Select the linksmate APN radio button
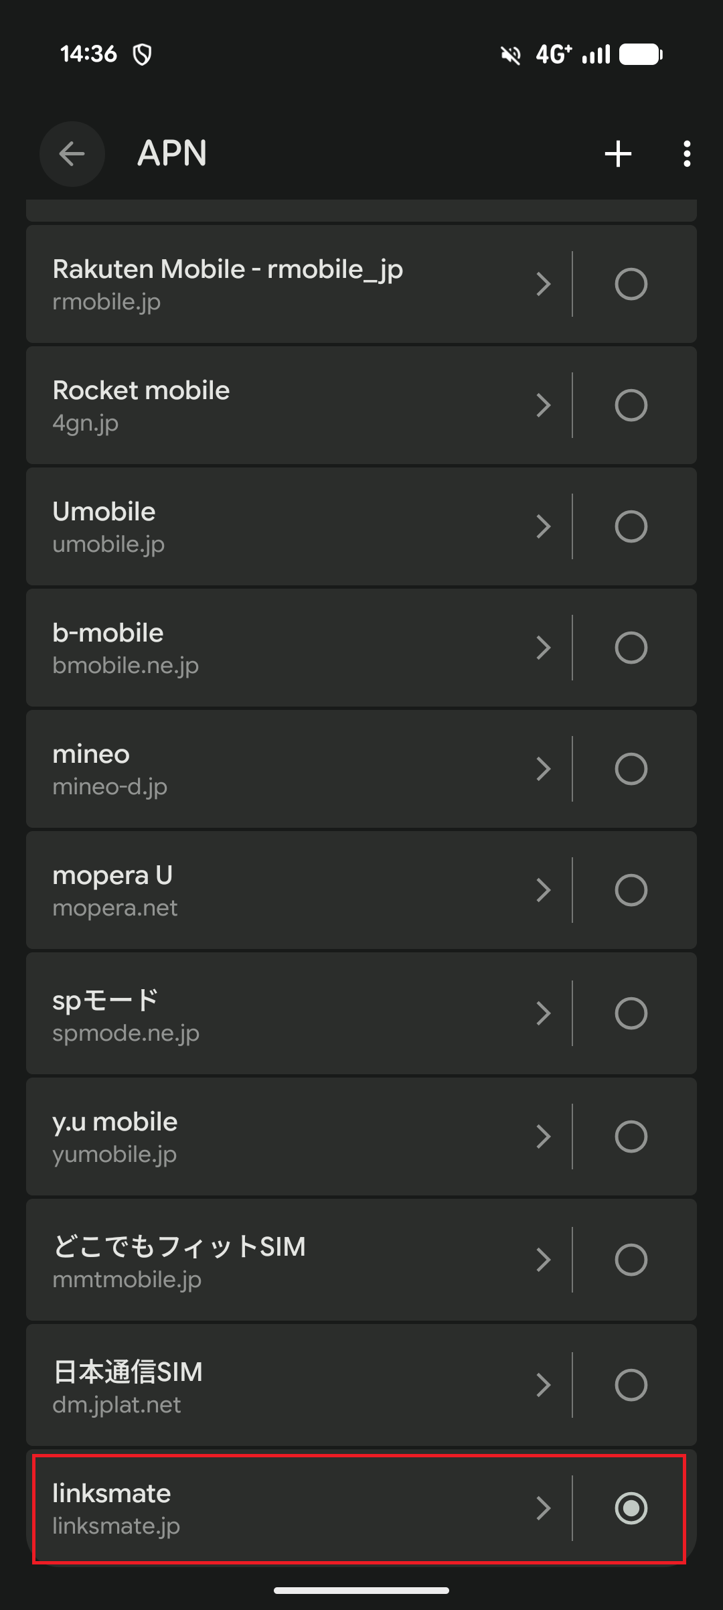This screenshot has height=1610, width=723. pyautogui.click(x=631, y=1508)
